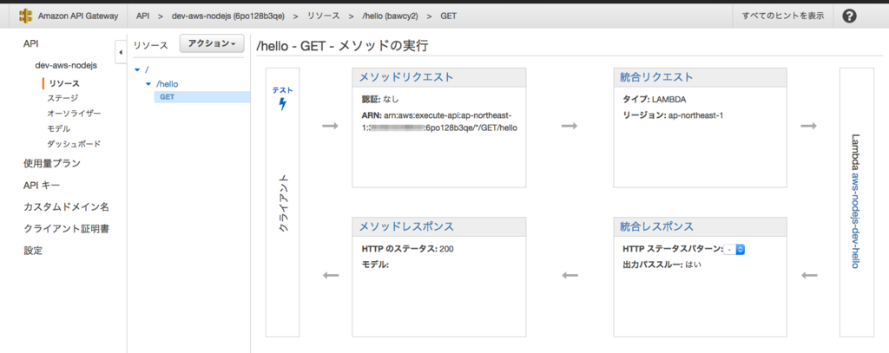Image resolution: width=889 pixels, height=353 pixels.
Task: Open API キー in sidebar
Action: (x=42, y=186)
